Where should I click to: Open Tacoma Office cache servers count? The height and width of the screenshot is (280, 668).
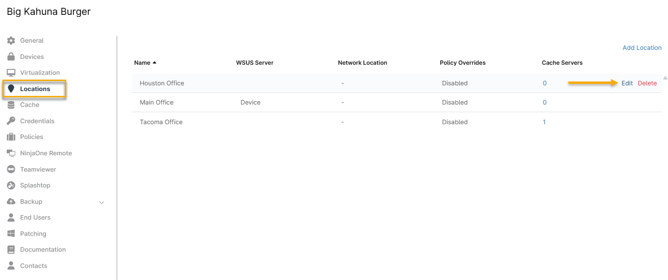544,122
